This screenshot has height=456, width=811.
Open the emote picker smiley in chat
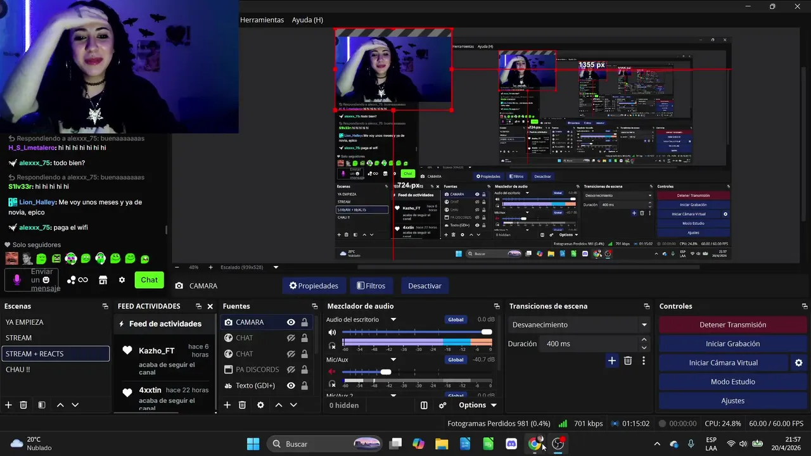coord(46,280)
